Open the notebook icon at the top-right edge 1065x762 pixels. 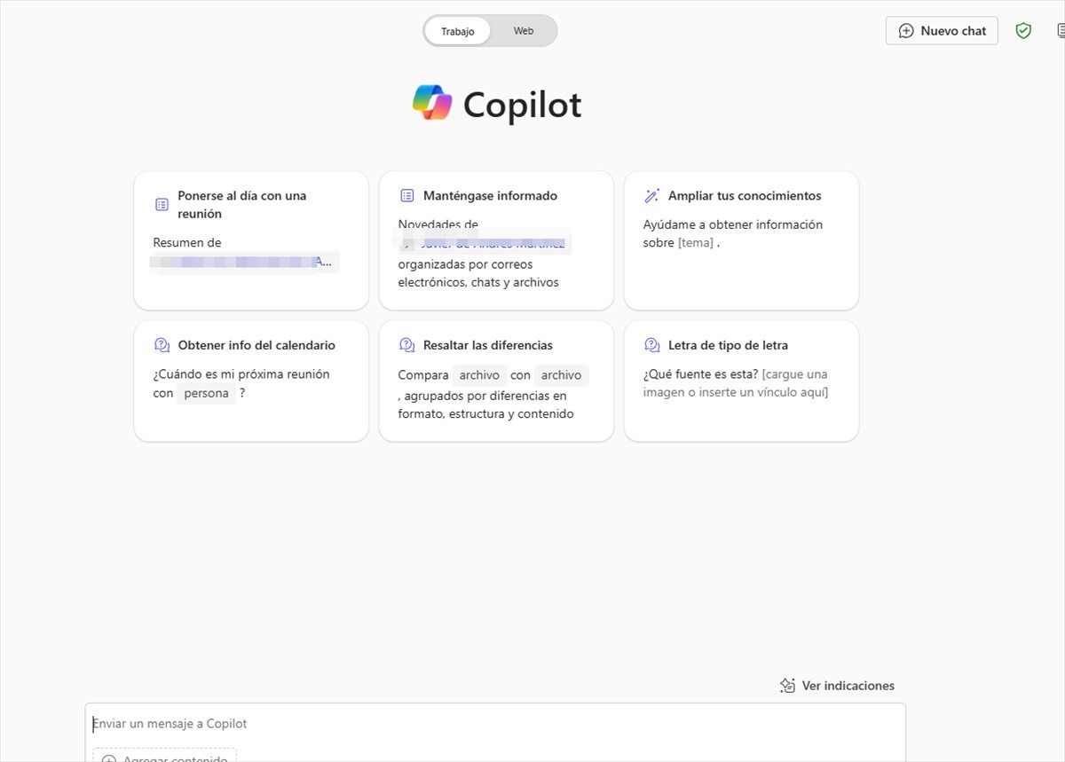pyautogui.click(x=1061, y=29)
